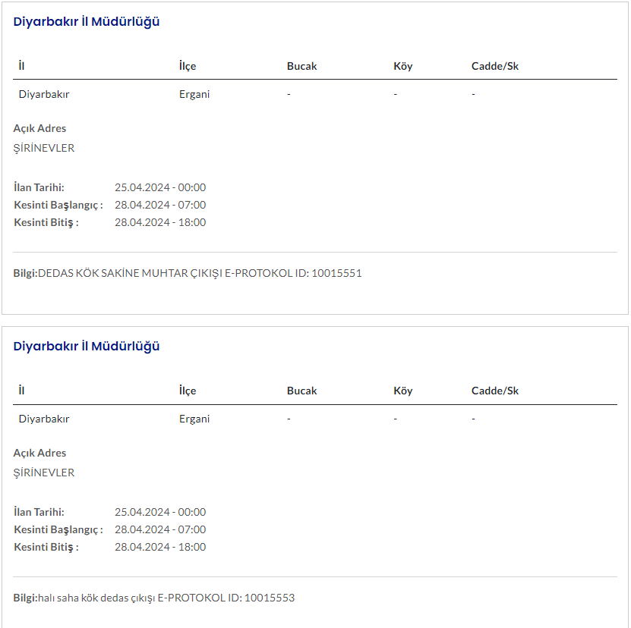
Task: Click the Kesinti Başlangıç date in the first notice
Action: 160,205
